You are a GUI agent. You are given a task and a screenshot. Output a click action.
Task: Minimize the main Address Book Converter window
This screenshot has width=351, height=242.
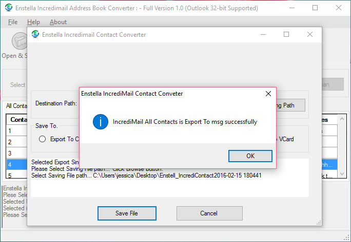[292, 8]
